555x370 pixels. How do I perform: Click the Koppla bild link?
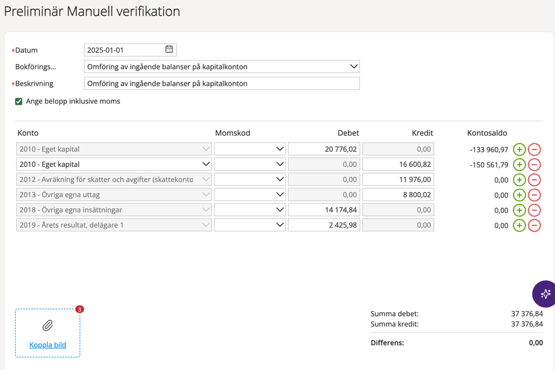[x=48, y=345]
